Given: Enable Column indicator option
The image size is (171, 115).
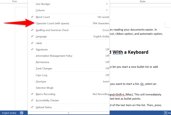Looking at the screenshot, I should (40, 10).
